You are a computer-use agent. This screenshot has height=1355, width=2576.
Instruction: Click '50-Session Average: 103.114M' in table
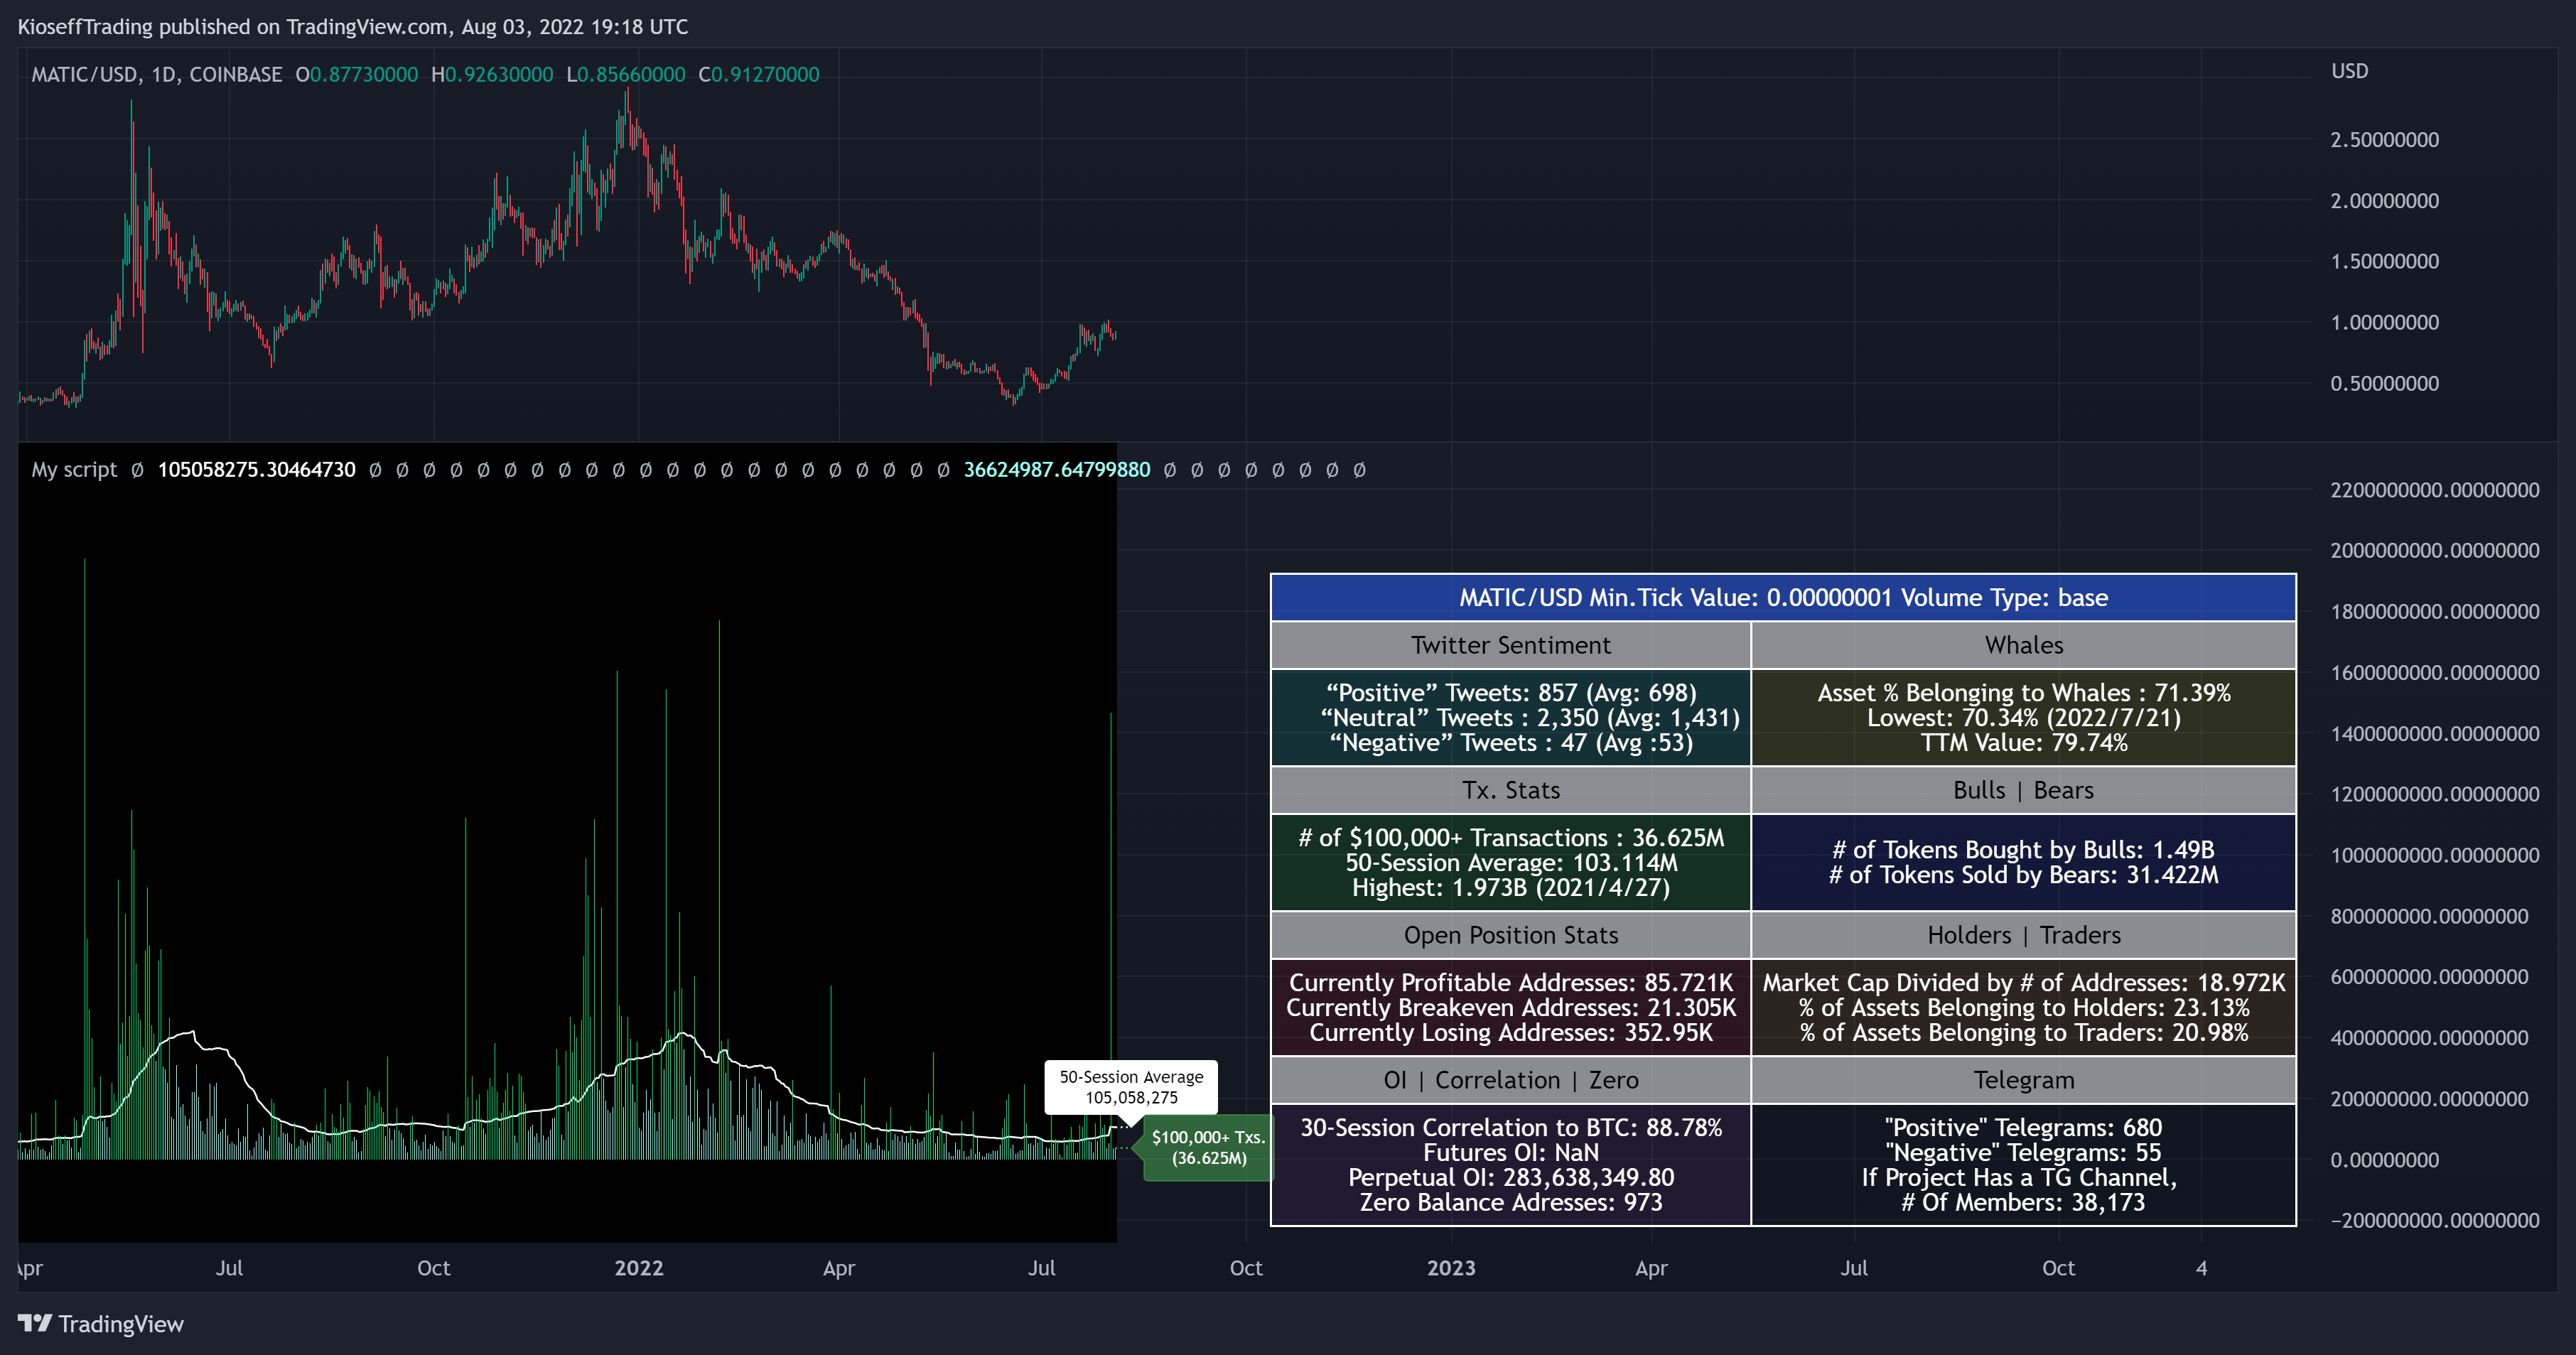click(x=1511, y=863)
